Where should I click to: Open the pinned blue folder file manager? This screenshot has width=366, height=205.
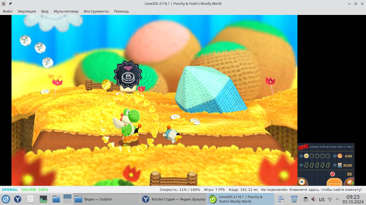pyautogui.click(x=56, y=199)
